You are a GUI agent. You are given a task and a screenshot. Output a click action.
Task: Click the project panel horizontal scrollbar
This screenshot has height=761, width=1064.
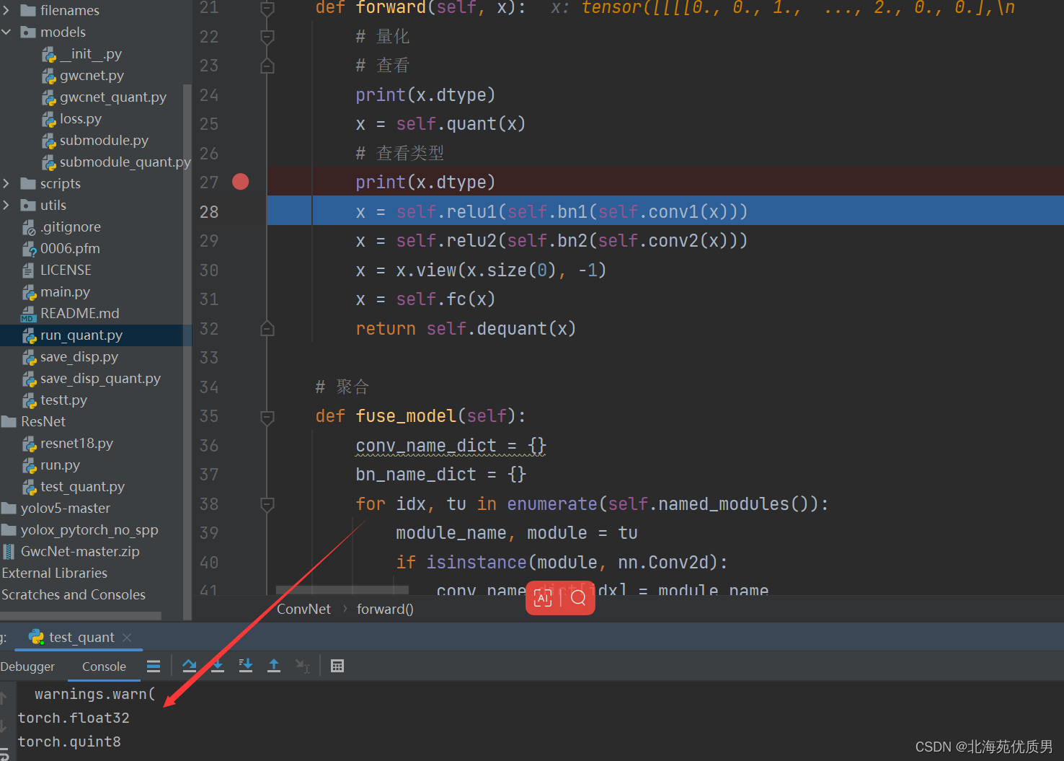pyautogui.click(x=81, y=616)
